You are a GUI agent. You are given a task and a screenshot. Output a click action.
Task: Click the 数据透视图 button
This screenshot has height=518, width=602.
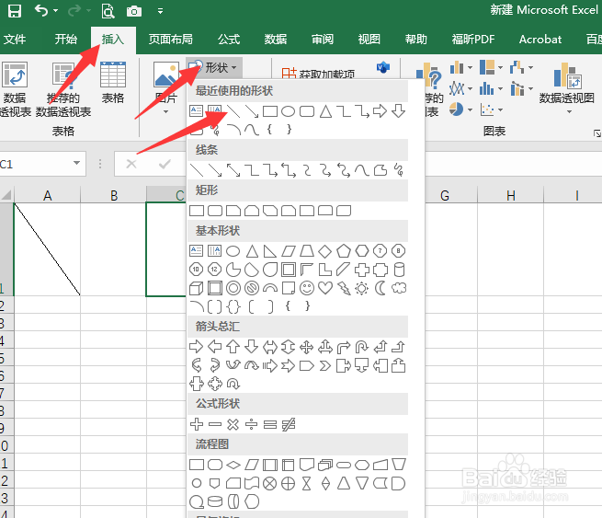click(567, 88)
